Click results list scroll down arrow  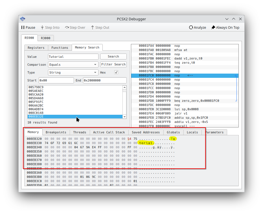pyautogui.click(x=124, y=117)
